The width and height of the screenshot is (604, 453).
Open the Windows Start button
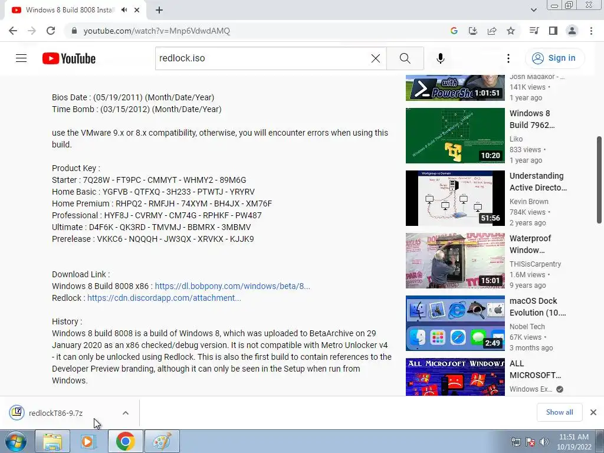click(x=16, y=441)
